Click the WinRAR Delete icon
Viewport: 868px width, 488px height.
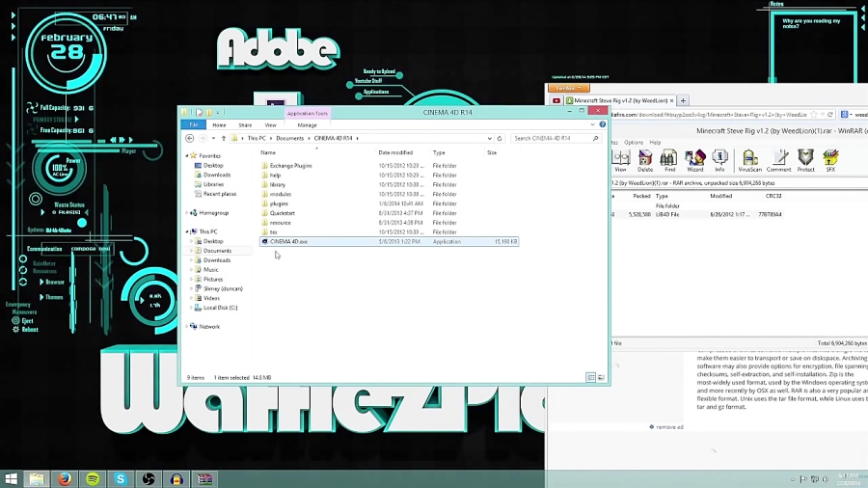[x=645, y=159]
